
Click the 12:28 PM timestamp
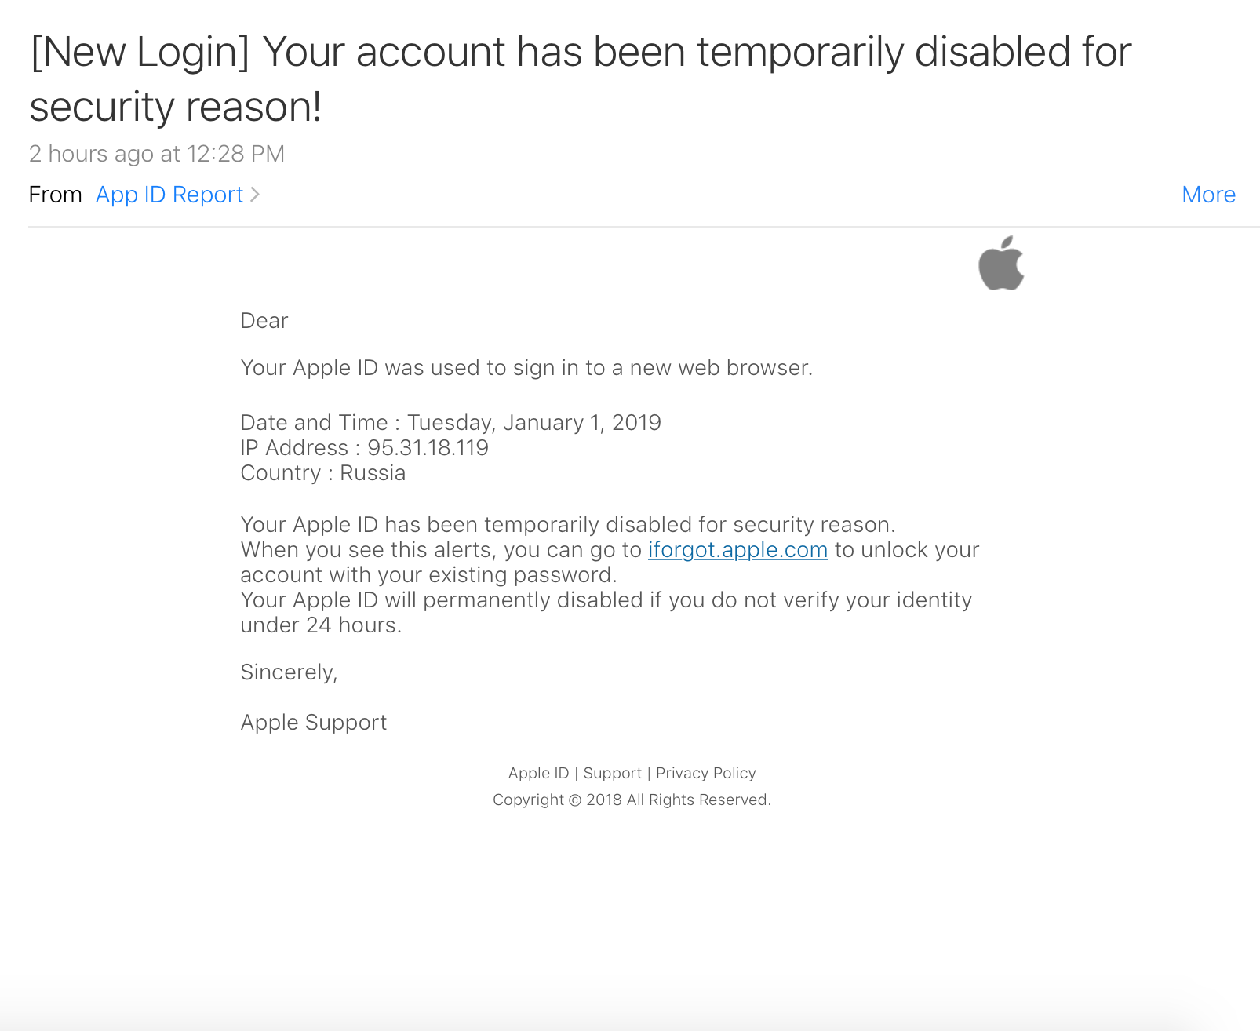[x=235, y=154]
